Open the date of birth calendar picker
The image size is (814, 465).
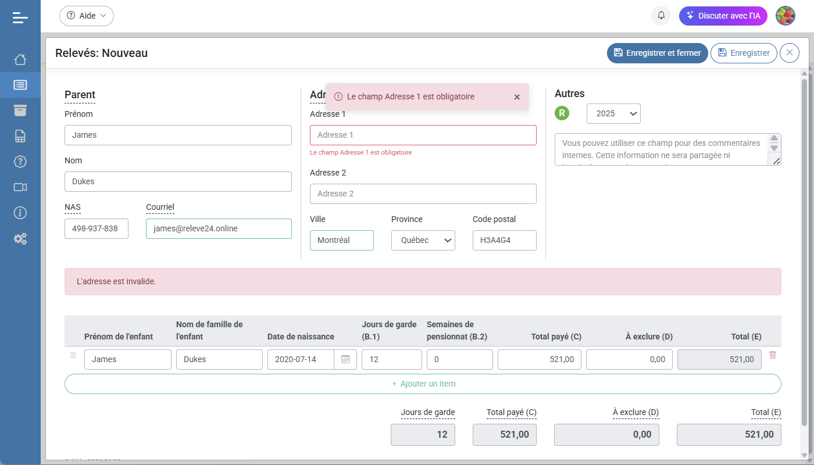click(x=345, y=359)
